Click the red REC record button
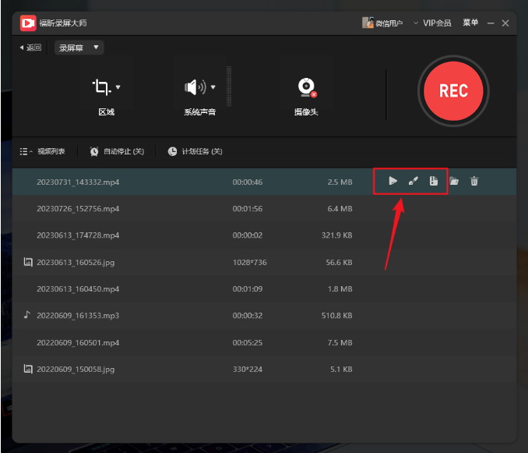 453,91
